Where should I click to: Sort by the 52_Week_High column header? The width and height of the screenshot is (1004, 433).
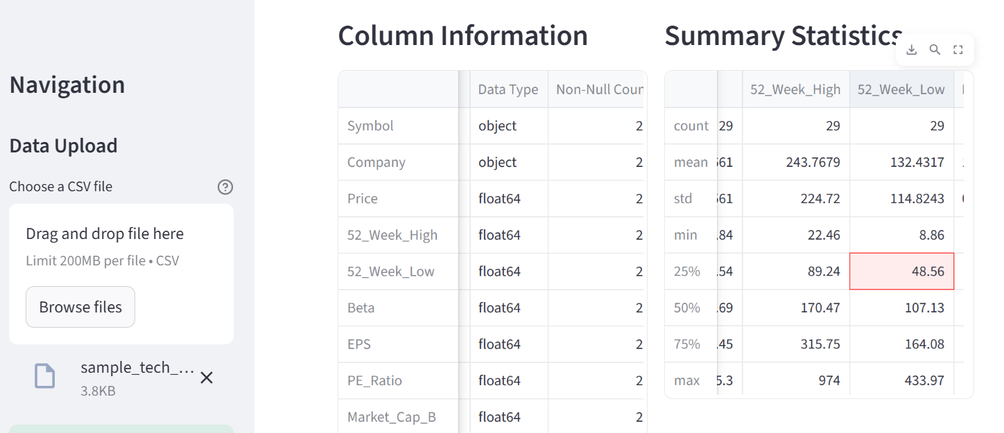click(795, 89)
